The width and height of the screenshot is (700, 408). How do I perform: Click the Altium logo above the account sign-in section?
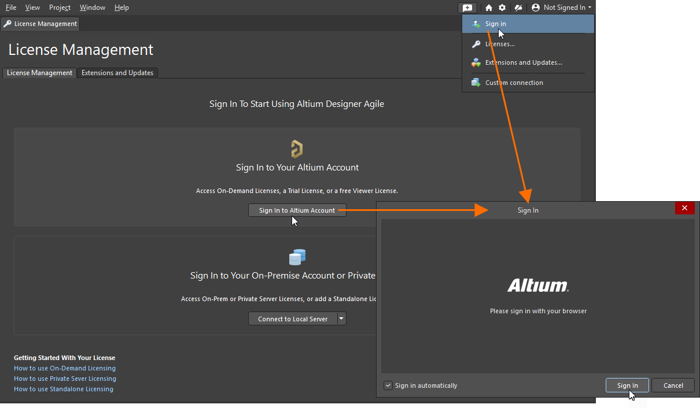297,149
